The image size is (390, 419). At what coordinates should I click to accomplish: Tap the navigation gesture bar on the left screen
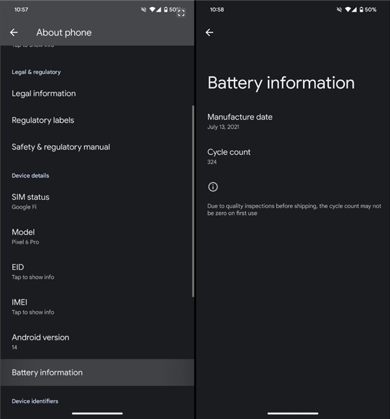(97, 413)
